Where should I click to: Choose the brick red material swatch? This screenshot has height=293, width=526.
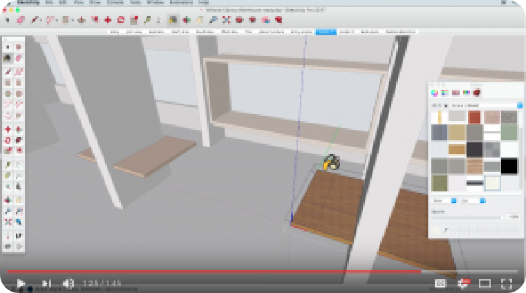coord(474,117)
